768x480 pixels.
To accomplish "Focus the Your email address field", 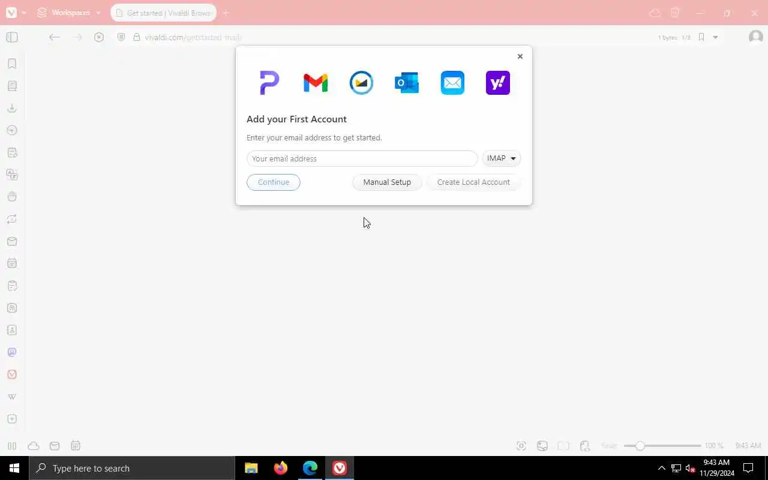I will pos(362,158).
